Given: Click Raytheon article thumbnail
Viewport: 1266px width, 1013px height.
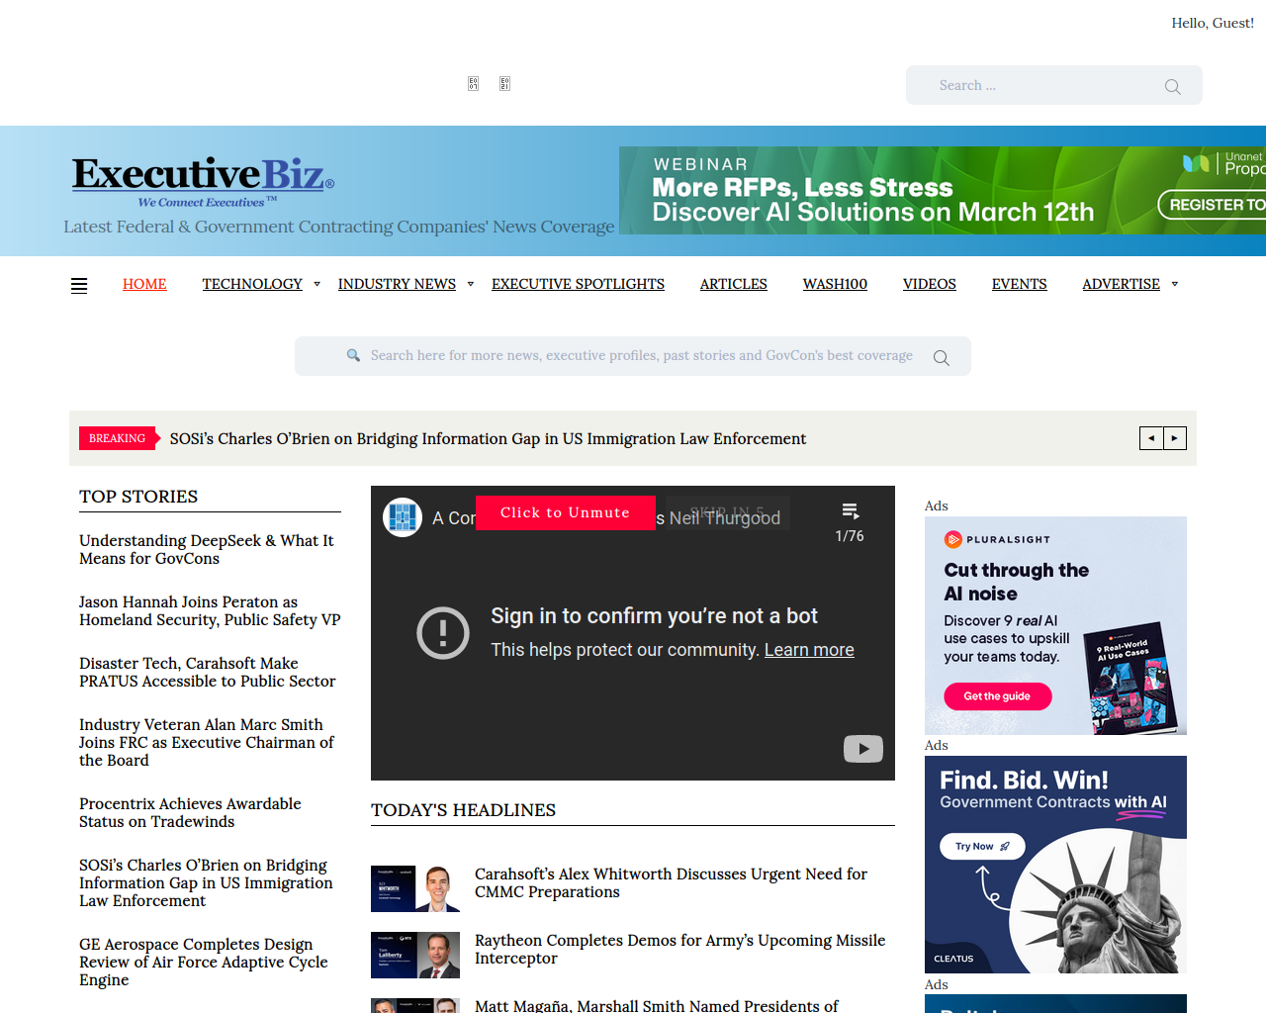Looking at the screenshot, I should click(x=415, y=955).
